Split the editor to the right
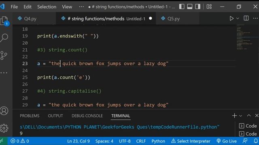Image resolution: width=259 pixels, height=145 pixels. coord(246,18)
